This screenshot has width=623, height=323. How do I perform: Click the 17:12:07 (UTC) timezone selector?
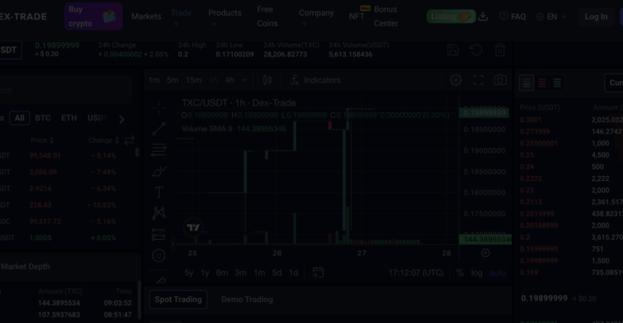click(x=416, y=273)
